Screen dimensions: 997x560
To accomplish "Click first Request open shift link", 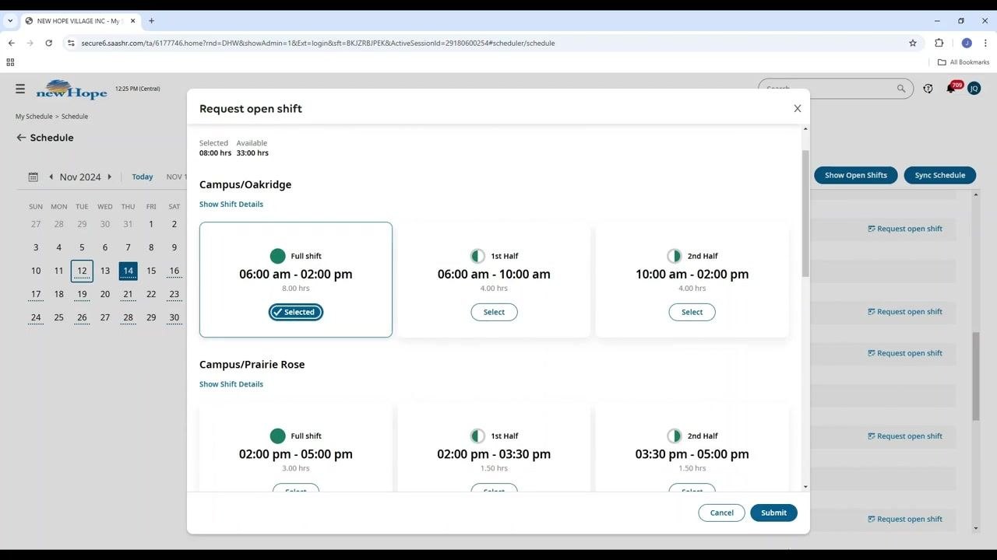I will pos(906,229).
